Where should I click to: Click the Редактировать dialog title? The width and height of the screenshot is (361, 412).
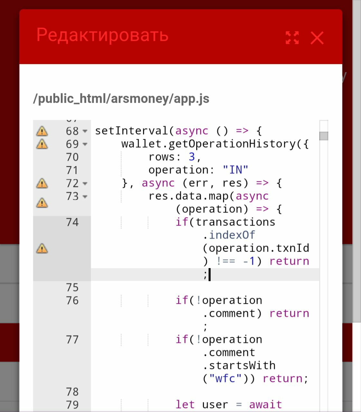(102, 35)
